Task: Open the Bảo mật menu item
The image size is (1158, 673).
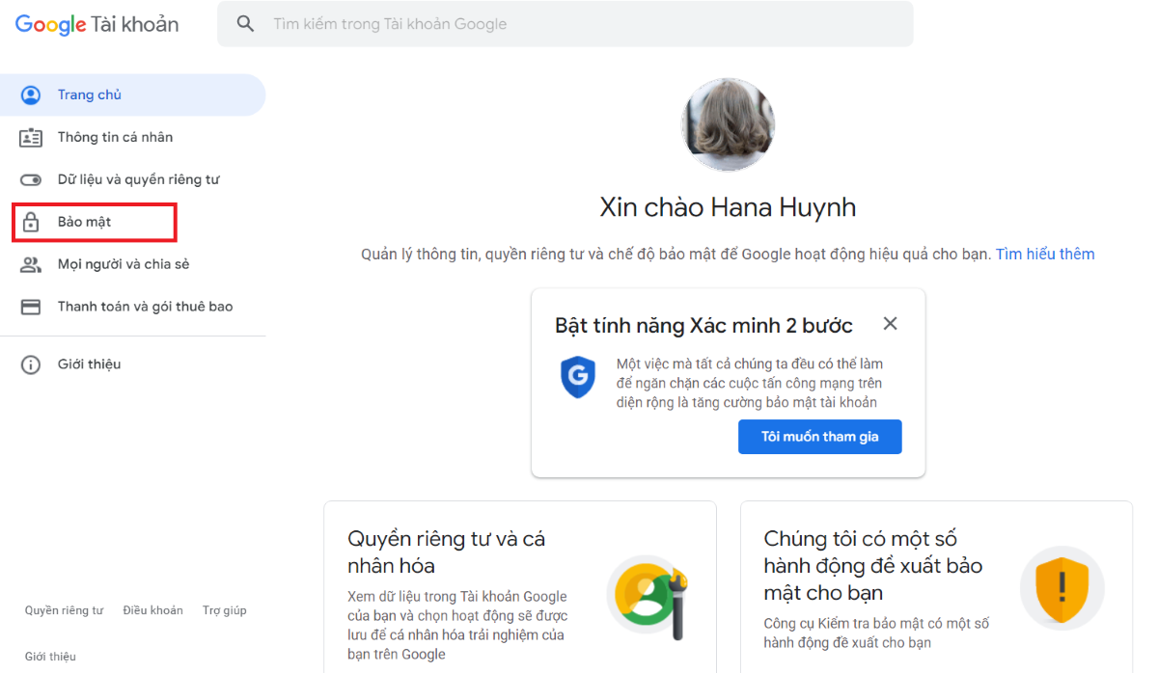Action: (85, 222)
